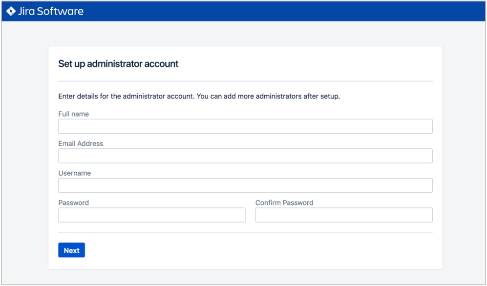Click the Email Address label text
This screenshot has width=487, height=286.
click(81, 143)
